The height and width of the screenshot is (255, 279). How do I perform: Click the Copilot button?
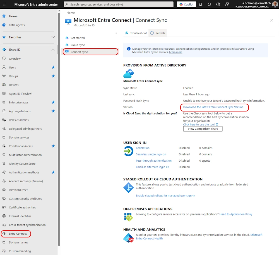[x=186, y=4]
